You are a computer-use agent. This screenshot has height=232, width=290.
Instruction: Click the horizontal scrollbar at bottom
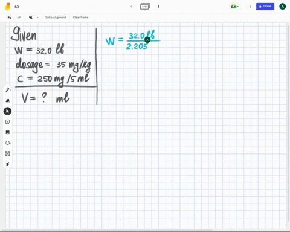point(107,230)
